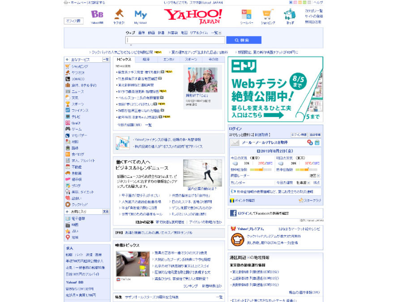Image resolution: width=394 pixels, height=302 pixels.
Task: Select the エンタメ news tab
Action: point(169,59)
